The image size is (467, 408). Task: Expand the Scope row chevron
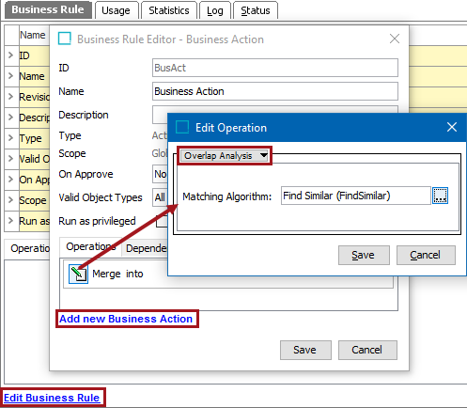click(x=11, y=200)
